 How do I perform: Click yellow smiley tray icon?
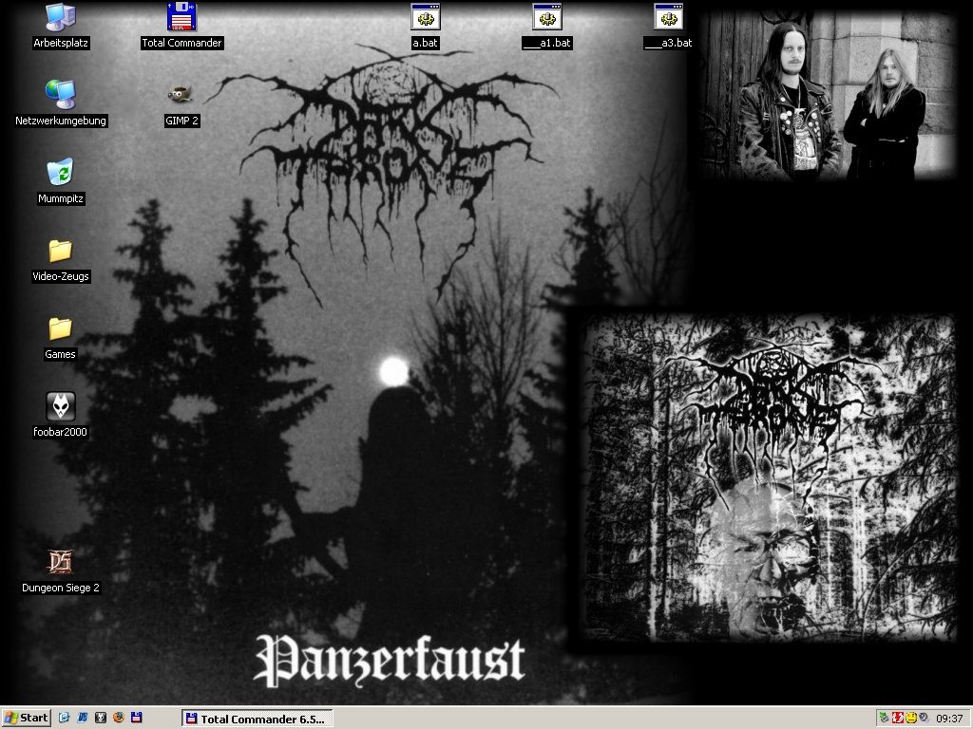click(x=910, y=718)
